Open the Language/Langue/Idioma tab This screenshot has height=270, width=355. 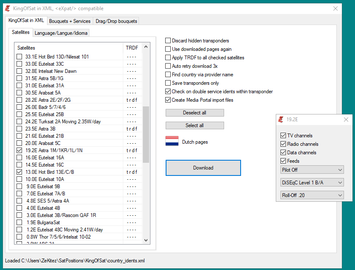[61, 33]
